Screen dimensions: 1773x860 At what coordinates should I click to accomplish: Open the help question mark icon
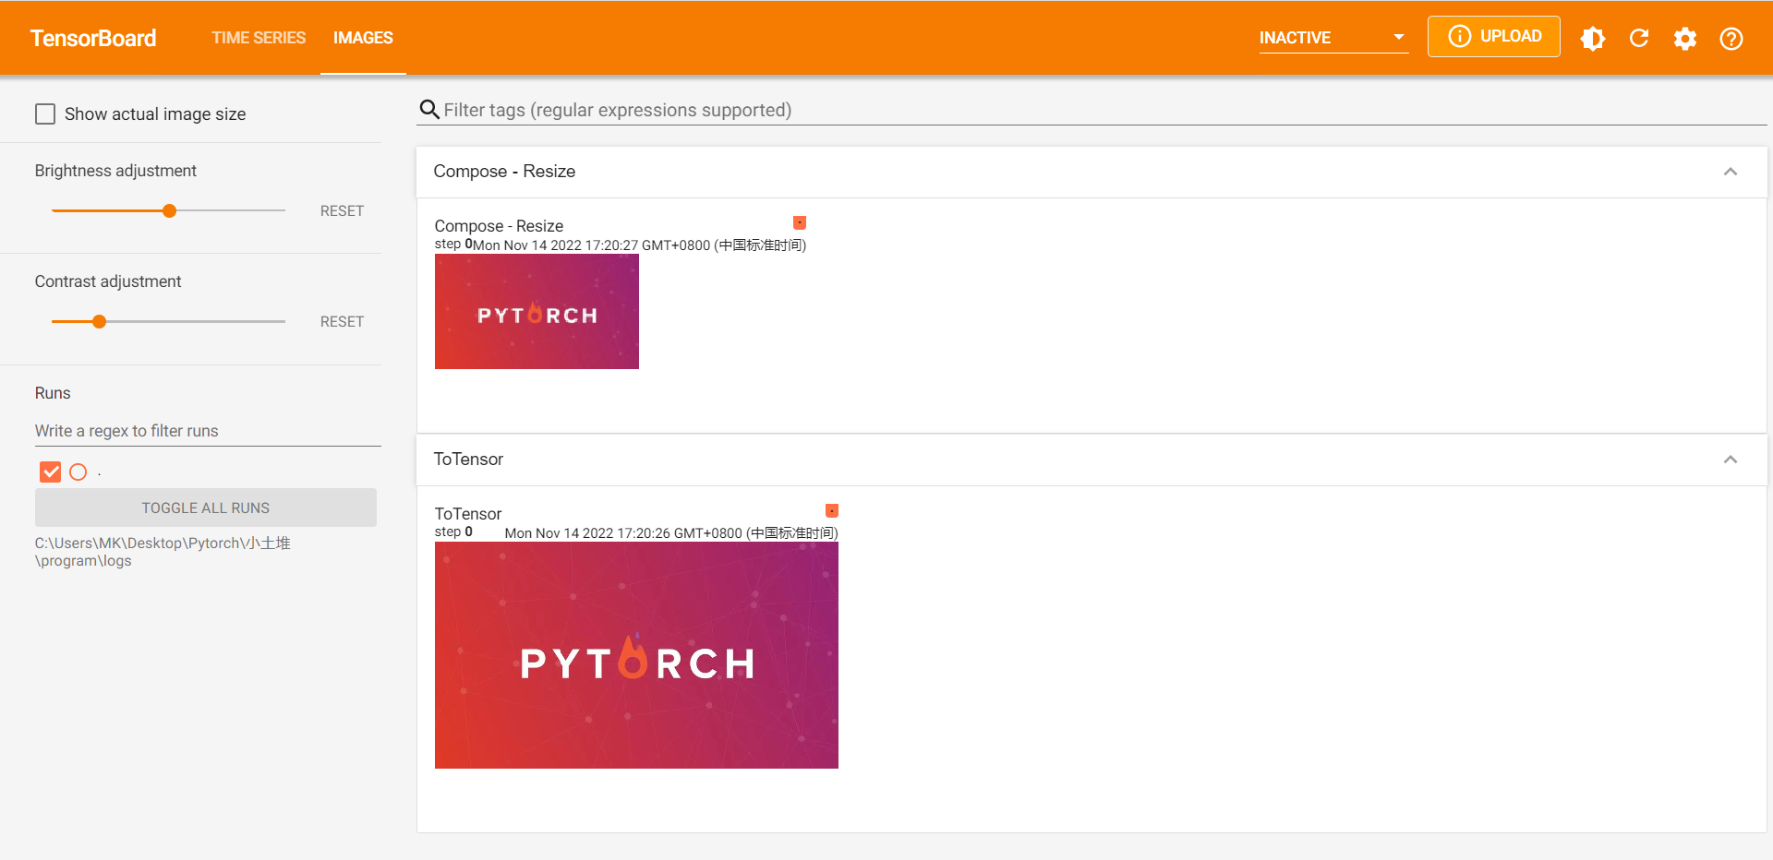point(1731,38)
